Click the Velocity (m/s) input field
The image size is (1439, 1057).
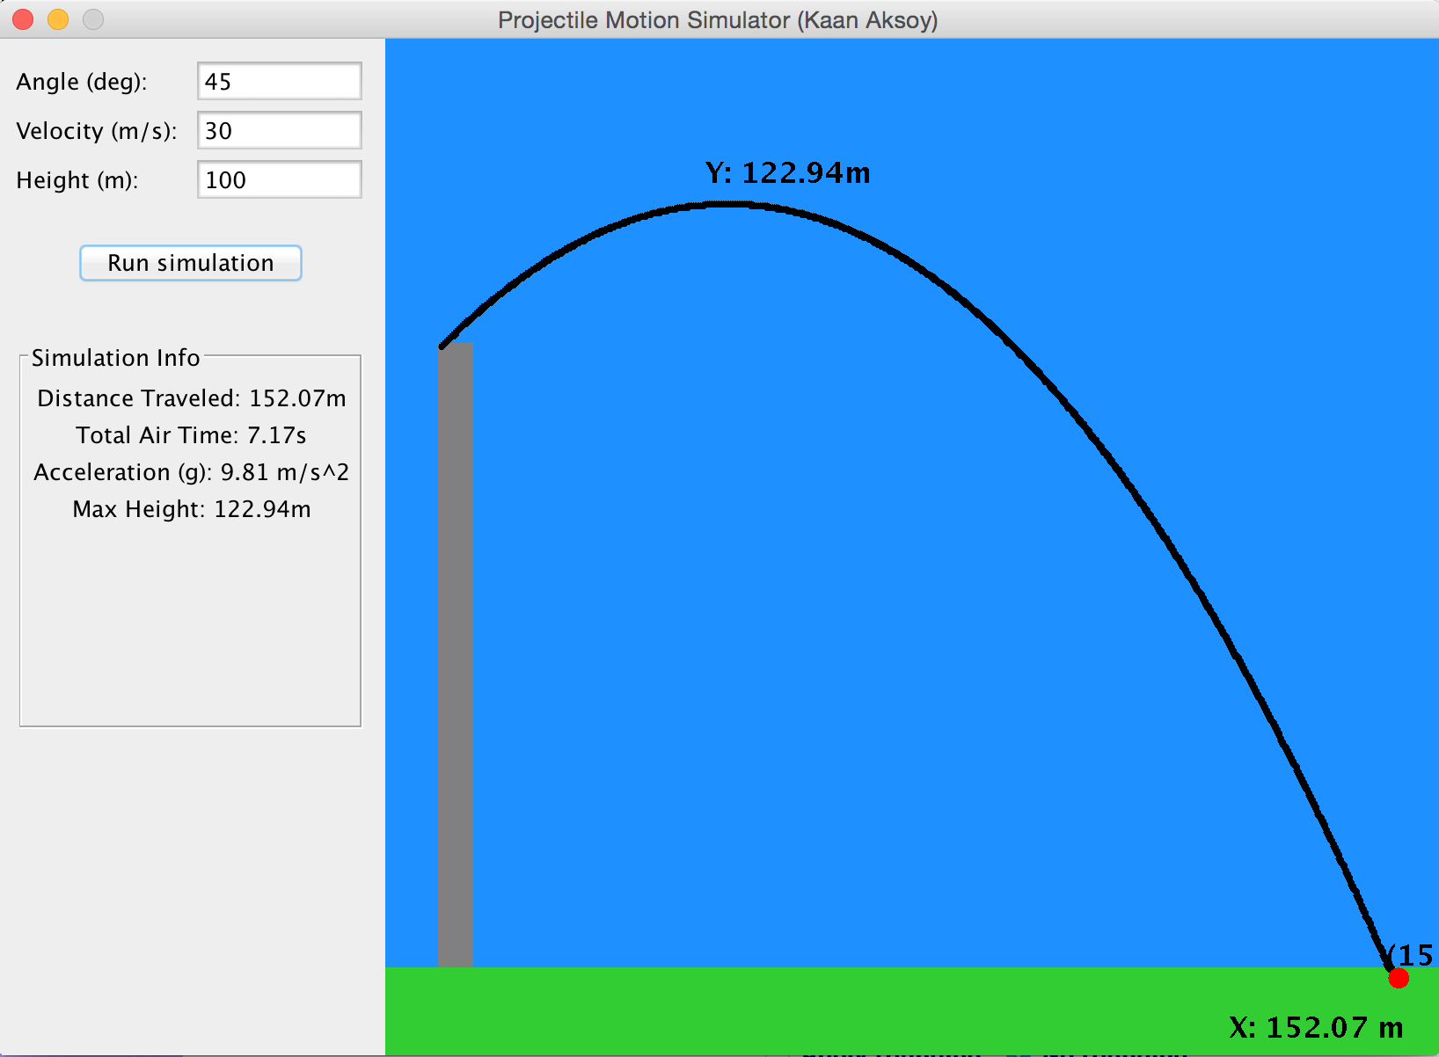[x=279, y=131]
